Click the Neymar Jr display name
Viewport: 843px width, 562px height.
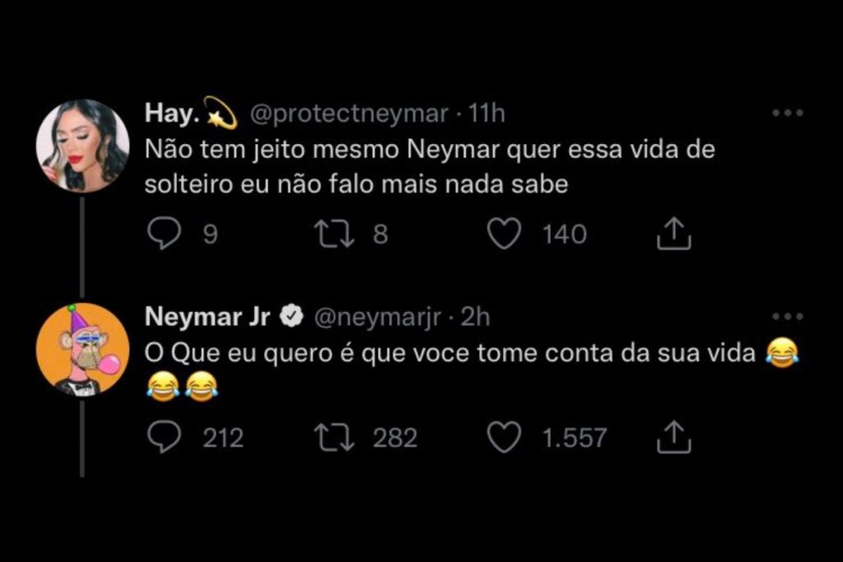pyautogui.click(x=207, y=317)
